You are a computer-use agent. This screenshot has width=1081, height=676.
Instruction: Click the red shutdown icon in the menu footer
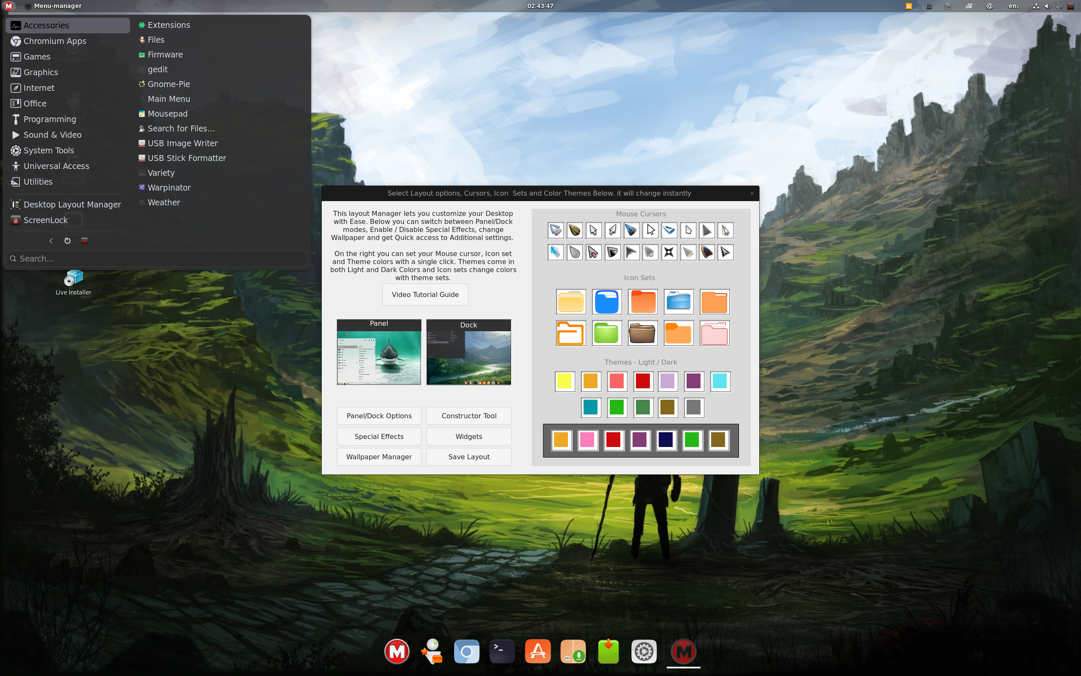pos(84,240)
